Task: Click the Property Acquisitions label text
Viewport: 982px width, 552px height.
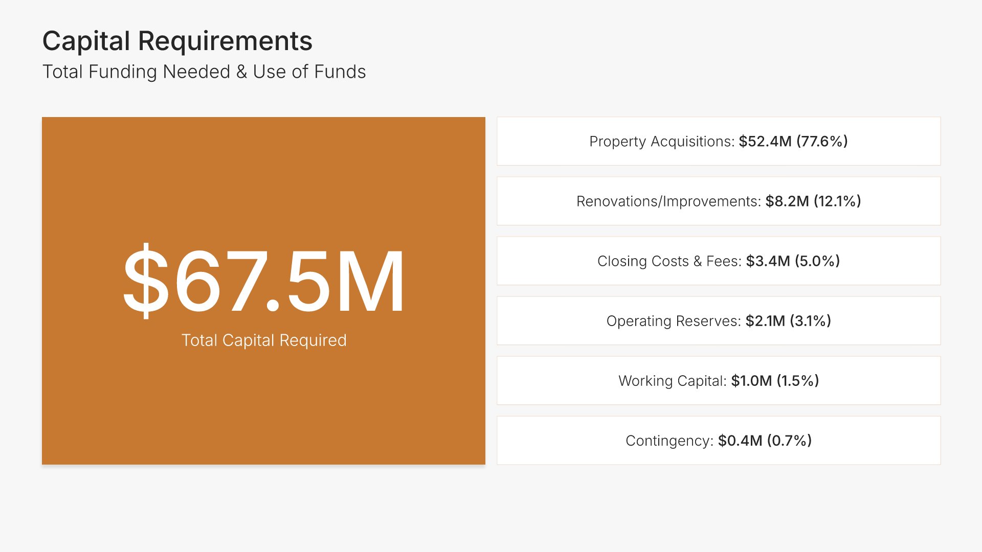Action: (x=662, y=142)
